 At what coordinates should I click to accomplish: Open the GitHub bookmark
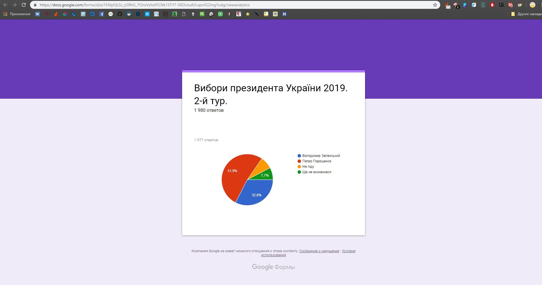pyautogui.click(x=120, y=14)
